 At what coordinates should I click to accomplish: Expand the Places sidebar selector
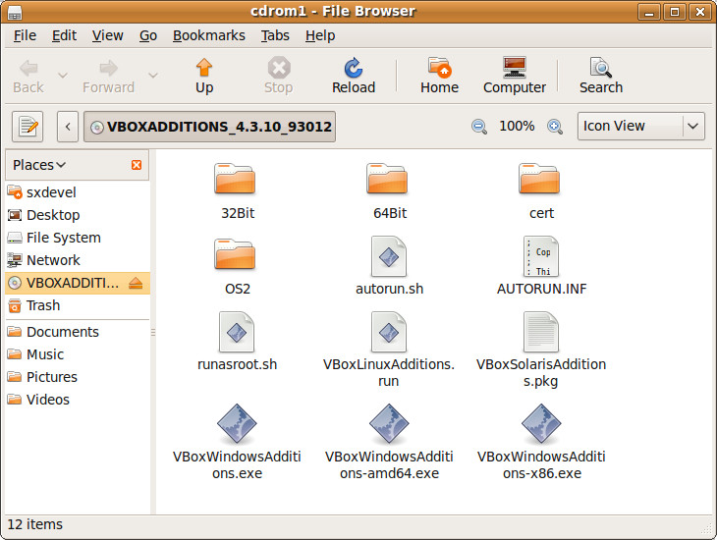click(x=39, y=165)
